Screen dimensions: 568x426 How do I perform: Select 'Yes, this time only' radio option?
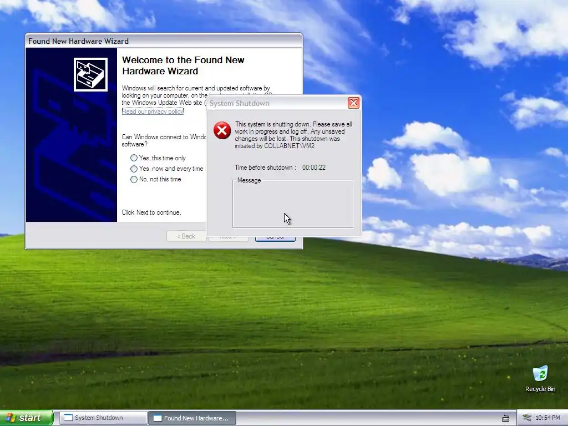click(x=158, y=158)
